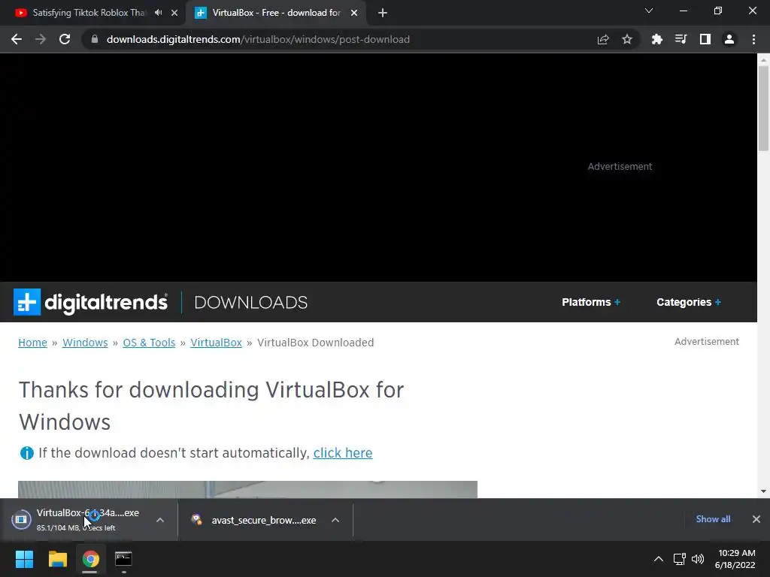Open the Chrome profile icon

coord(729,39)
